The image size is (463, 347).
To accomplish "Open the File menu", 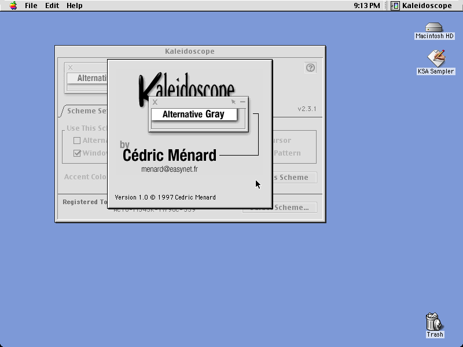I will [x=31, y=6].
